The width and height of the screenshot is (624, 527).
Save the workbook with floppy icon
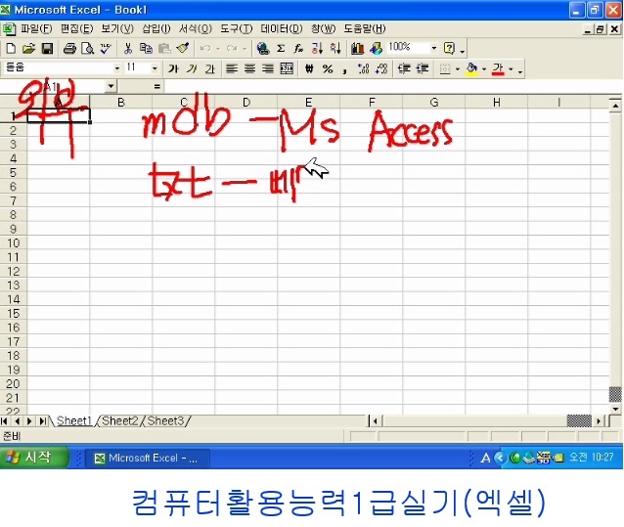[x=47, y=49]
